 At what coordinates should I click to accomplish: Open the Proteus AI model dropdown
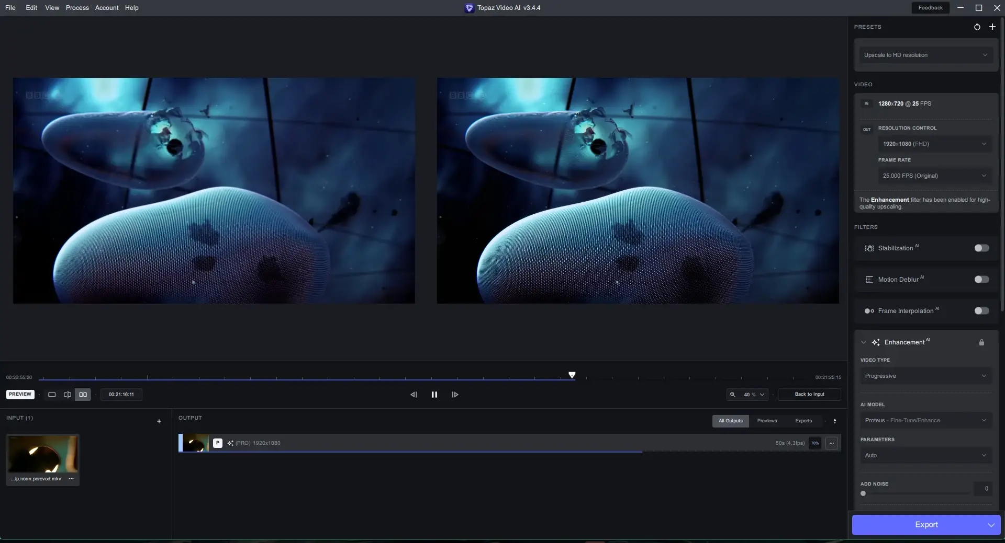(925, 420)
